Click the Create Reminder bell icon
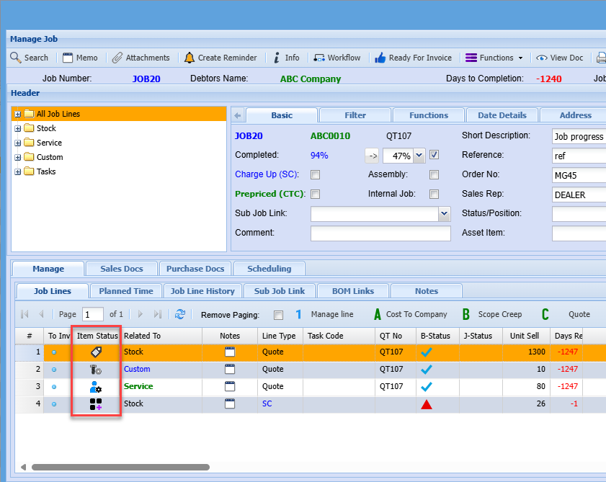Screen dimensions: 606x482 [x=190, y=58]
